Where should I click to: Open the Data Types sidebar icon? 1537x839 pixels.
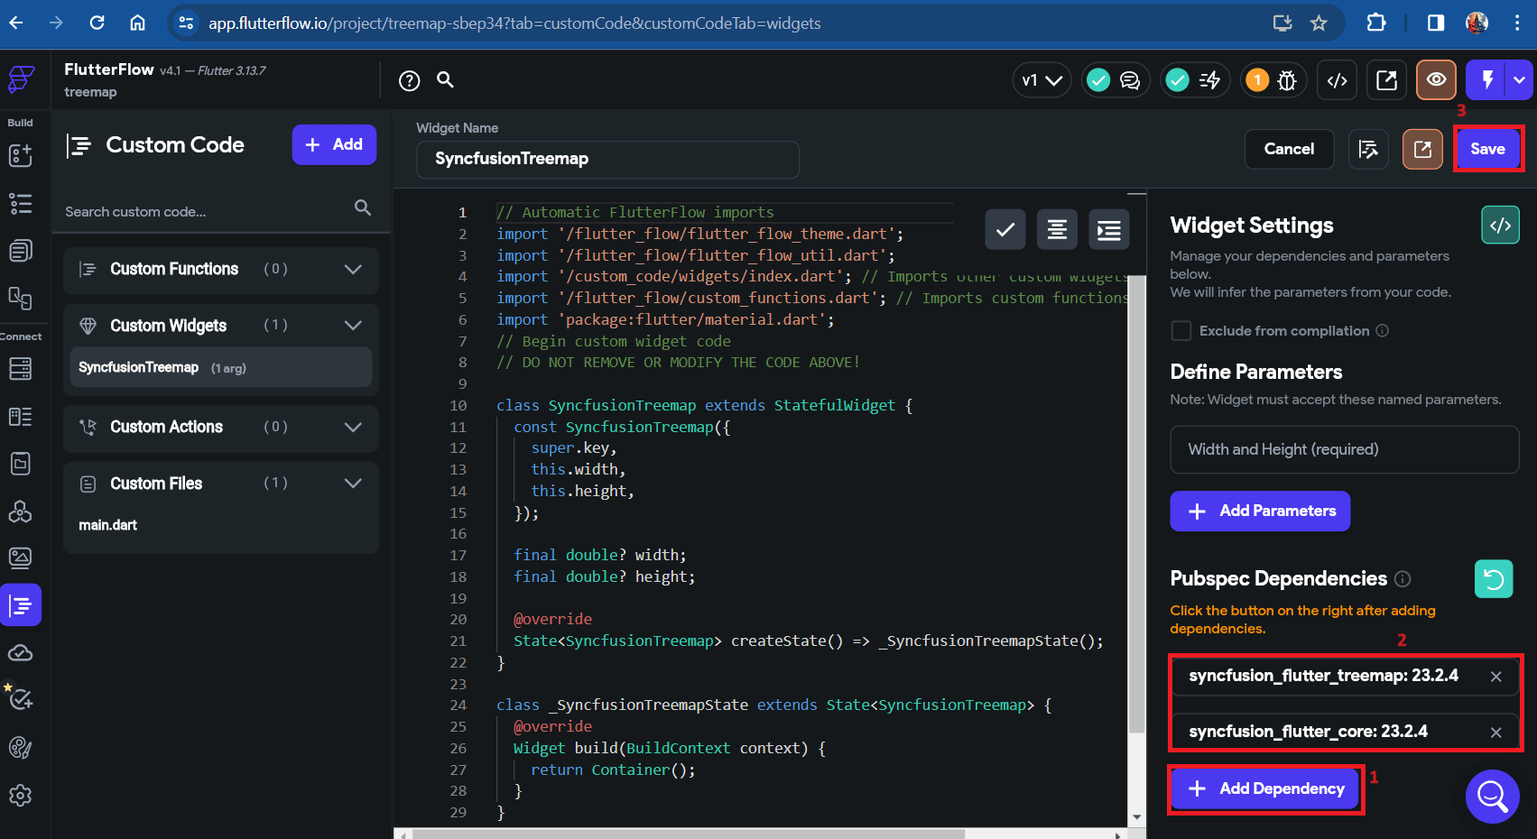click(20, 417)
